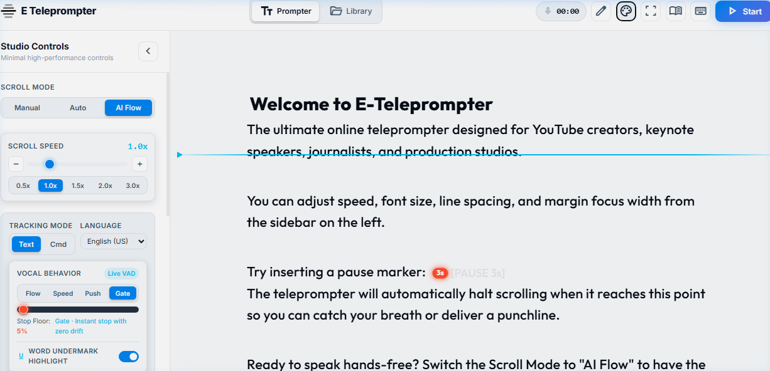Click the red 3s pause marker badge
770x371 pixels.
tap(440, 273)
